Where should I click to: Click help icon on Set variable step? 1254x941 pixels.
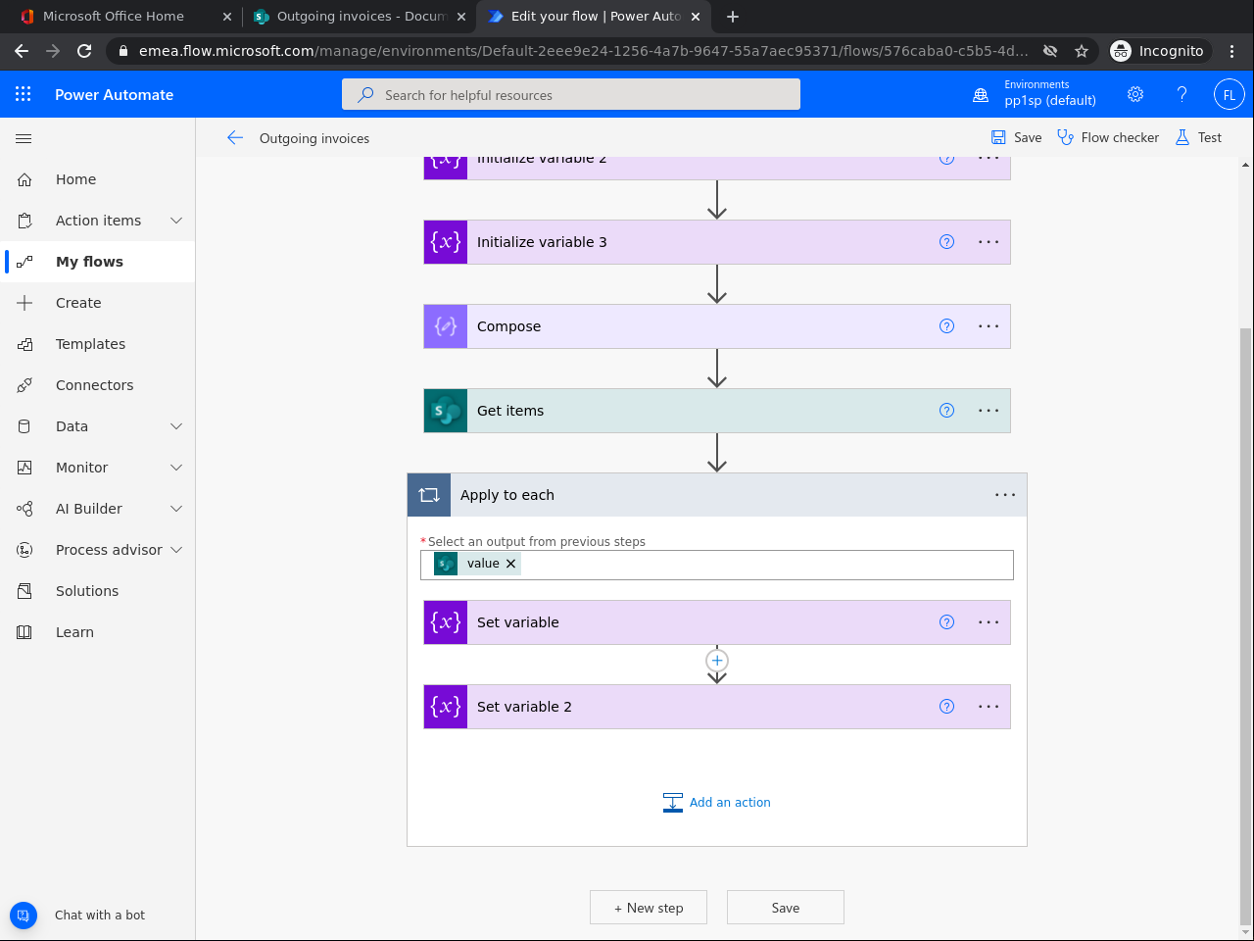tap(946, 622)
